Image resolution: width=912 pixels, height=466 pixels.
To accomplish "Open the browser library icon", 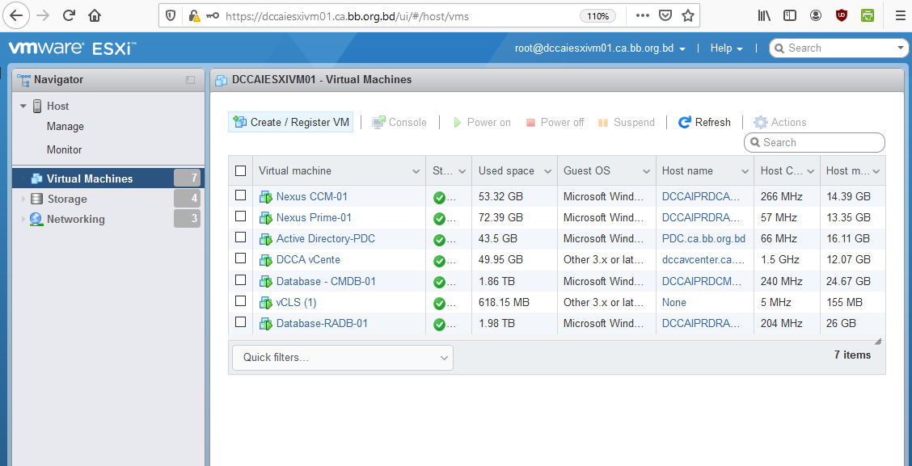I will tap(764, 16).
